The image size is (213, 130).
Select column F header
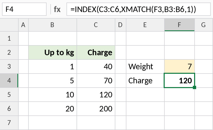[x=180, y=25]
